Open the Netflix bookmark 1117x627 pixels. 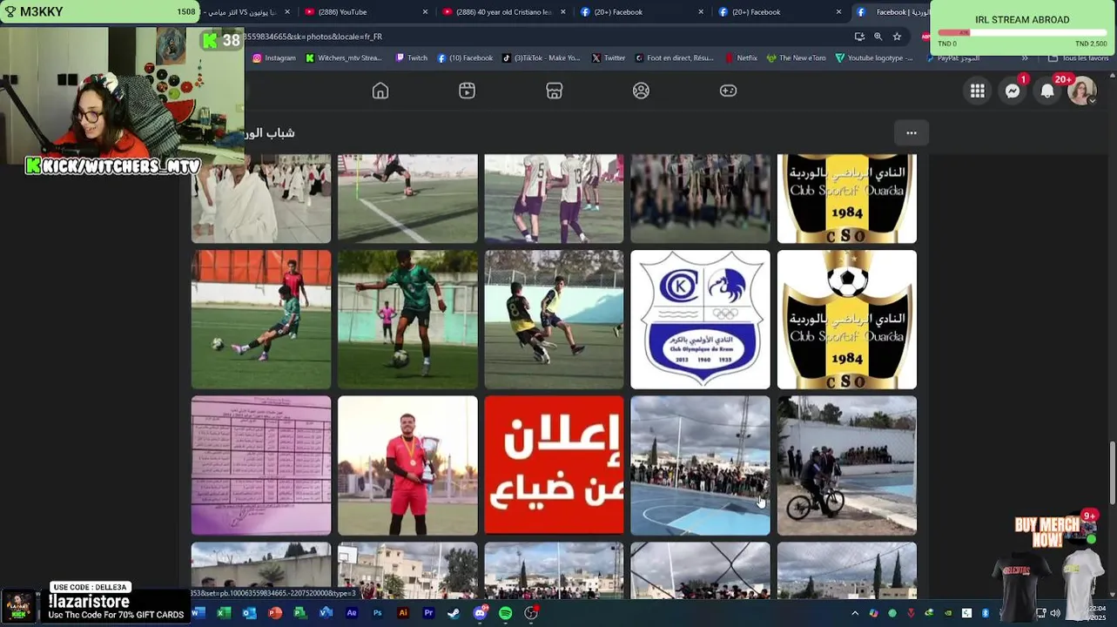(x=742, y=58)
